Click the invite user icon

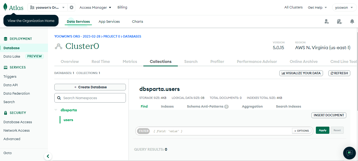tap(327, 21)
